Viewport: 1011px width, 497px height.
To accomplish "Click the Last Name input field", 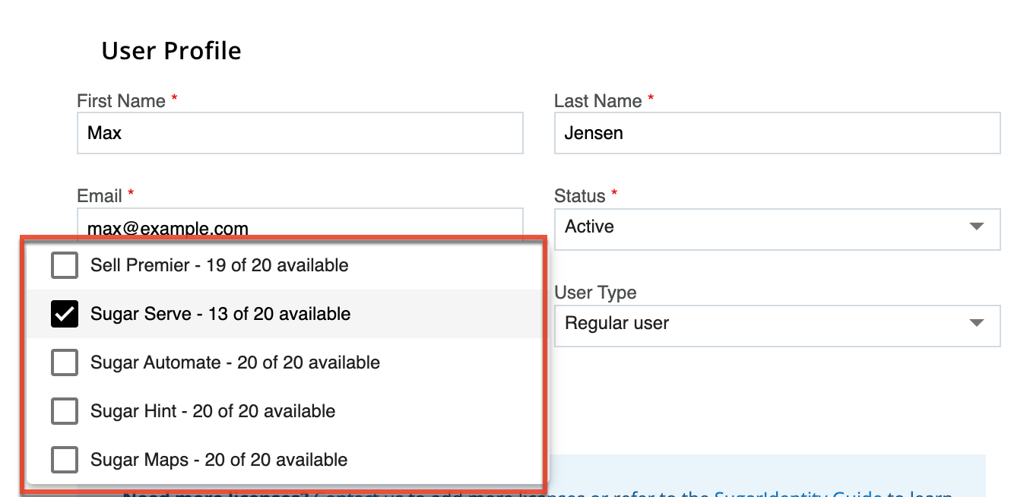I will coord(777,133).
